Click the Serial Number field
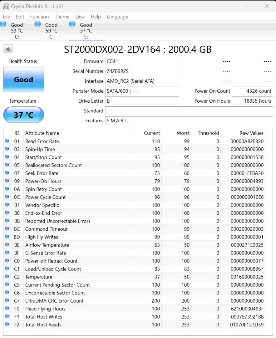 142,71
